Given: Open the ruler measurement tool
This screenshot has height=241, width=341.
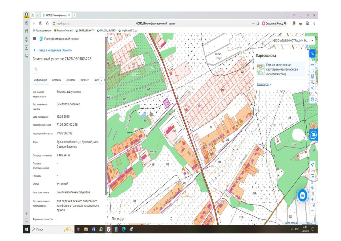Looking at the screenshot, I should [x=312, y=65].
